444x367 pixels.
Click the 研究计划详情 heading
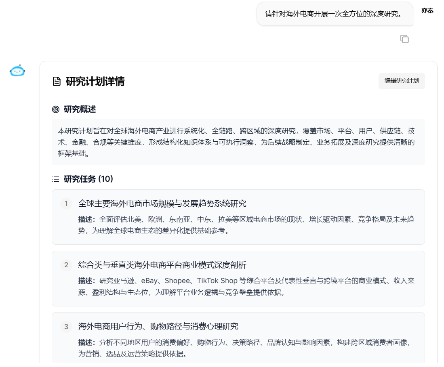pyautogui.click(x=95, y=82)
